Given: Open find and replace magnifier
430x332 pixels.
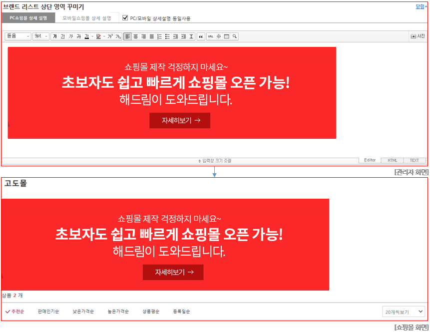Looking at the screenshot, I should click(x=234, y=36).
